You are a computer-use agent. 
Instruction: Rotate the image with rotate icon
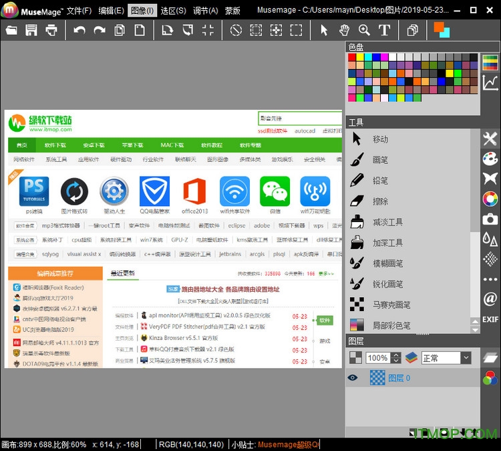coord(168,30)
